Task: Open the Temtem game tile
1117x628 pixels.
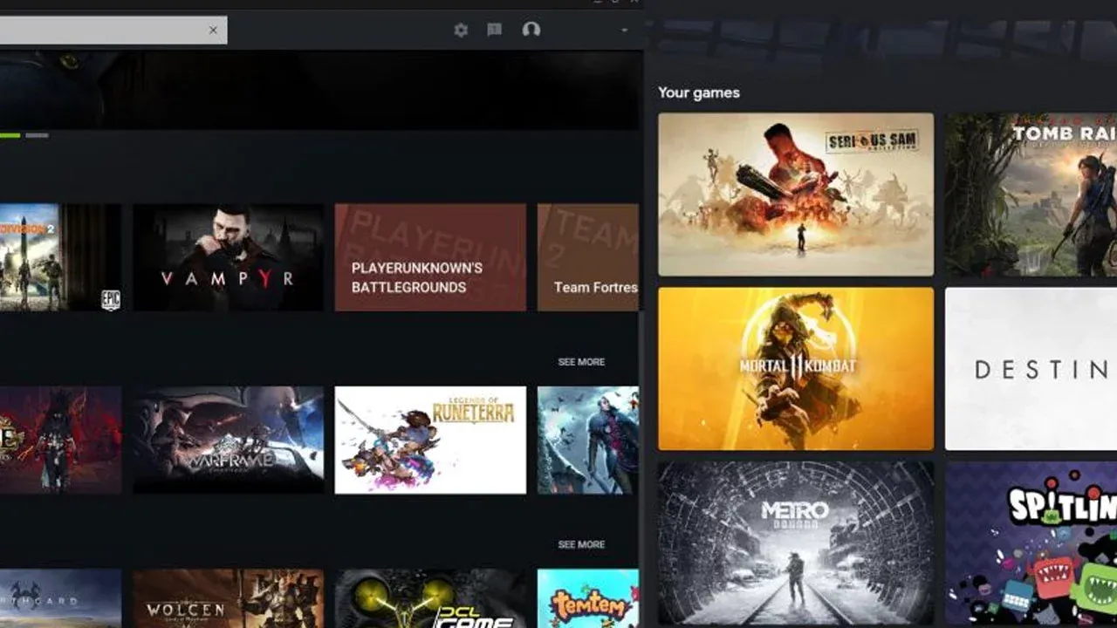Action: point(588,598)
